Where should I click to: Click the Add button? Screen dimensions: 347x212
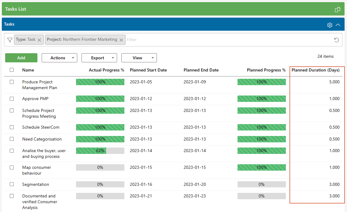pyautogui.click(x=21, y=58)
